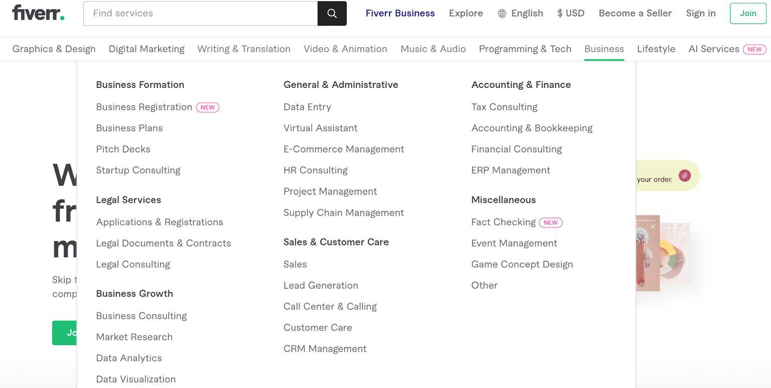Open the USD currency selector
Screen dimensions: 771x388
(x=571, y=14)
